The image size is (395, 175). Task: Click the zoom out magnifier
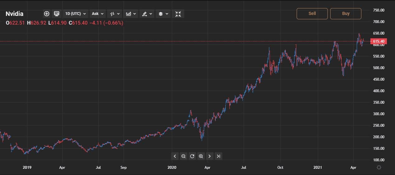coord(183,156)
